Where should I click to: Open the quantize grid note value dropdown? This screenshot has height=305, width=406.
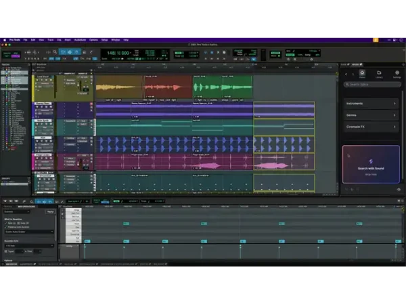point(29,245)
